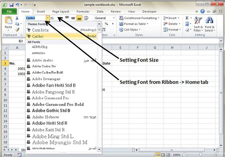Minimize the ribbon caret icon
This screenshot has height=157, width=225.
(x=197, y=11)
